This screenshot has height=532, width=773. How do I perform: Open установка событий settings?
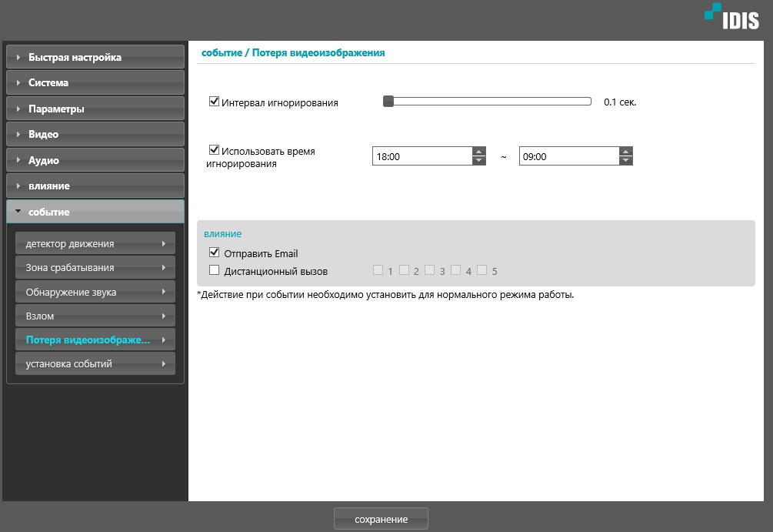[95, 363]
